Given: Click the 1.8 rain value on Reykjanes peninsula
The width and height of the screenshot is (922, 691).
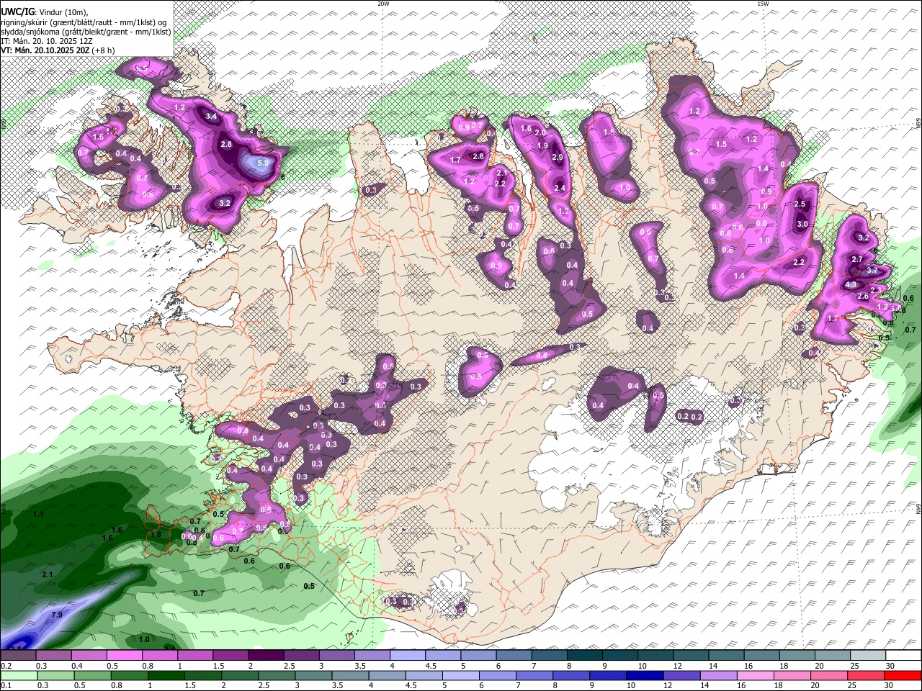Looking at the screenshot, I should (x=156, y=534).
